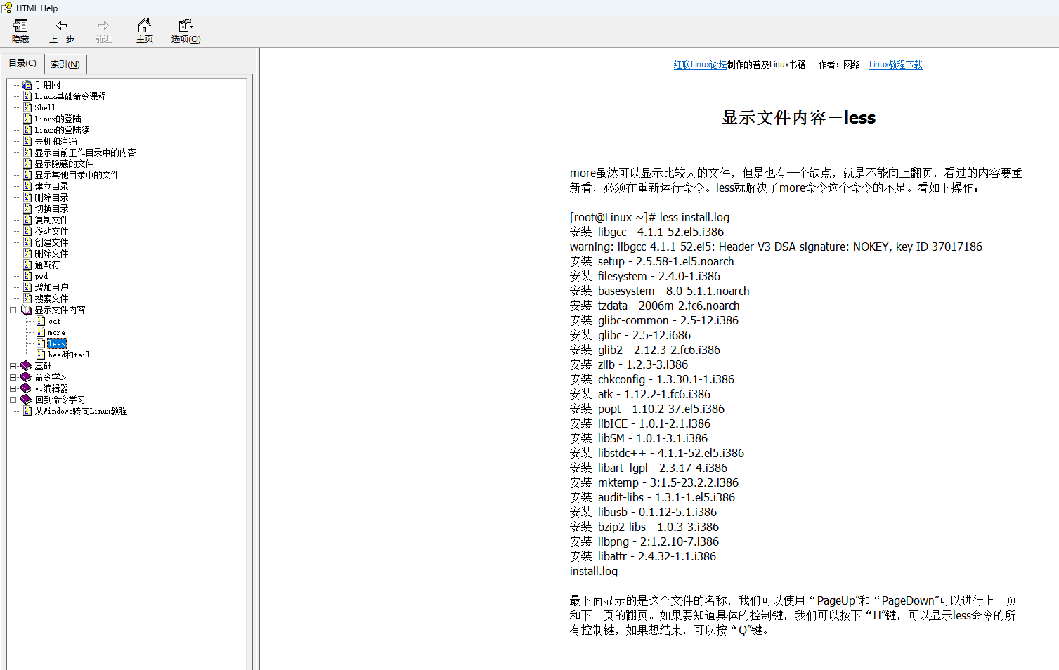Click the page icon beside Linux的登陆续
The height and width of the screenshot is (670, 1059).
point(27,130)
